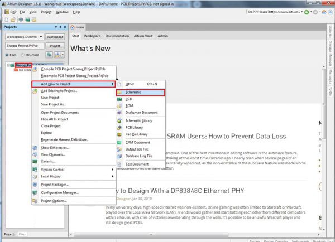The image size is (335, 242).
Task: Switch to the Admin tab
Action: (x=162, y=36)
